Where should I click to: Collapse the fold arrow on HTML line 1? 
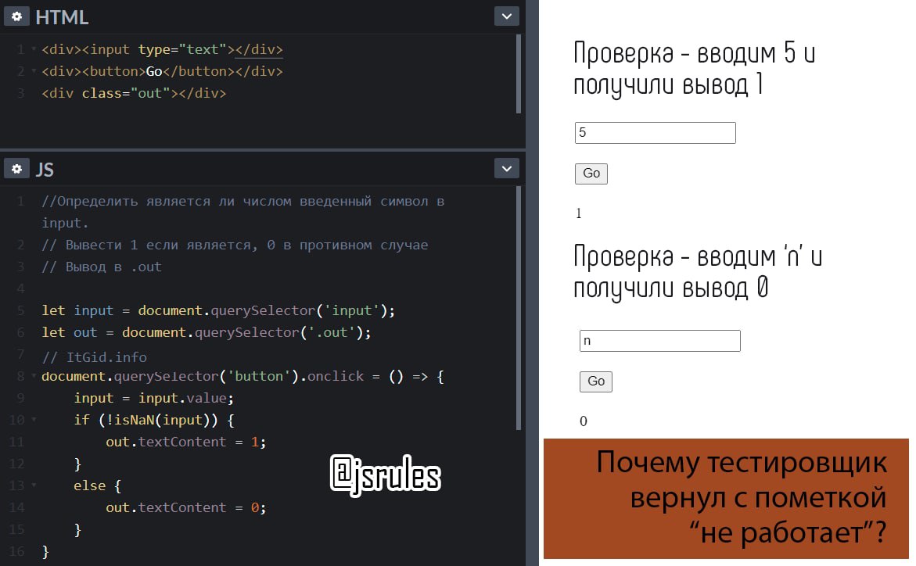[x=34, y=49]
